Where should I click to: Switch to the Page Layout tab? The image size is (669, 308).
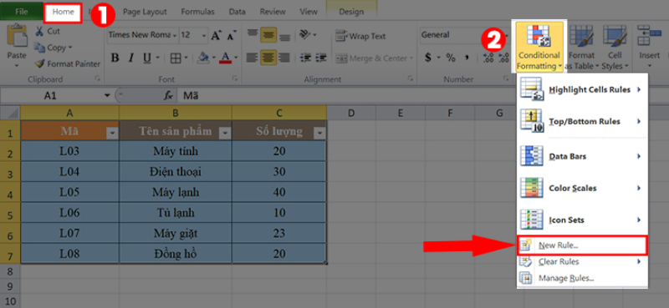click(x=145, y=12)
